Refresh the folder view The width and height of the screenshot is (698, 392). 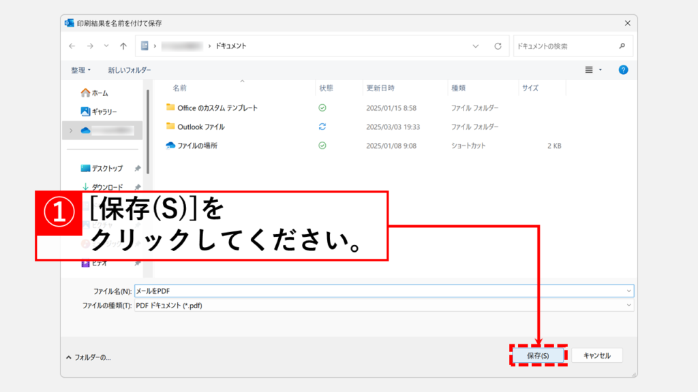pyautogui.click(x=498, y=46)
